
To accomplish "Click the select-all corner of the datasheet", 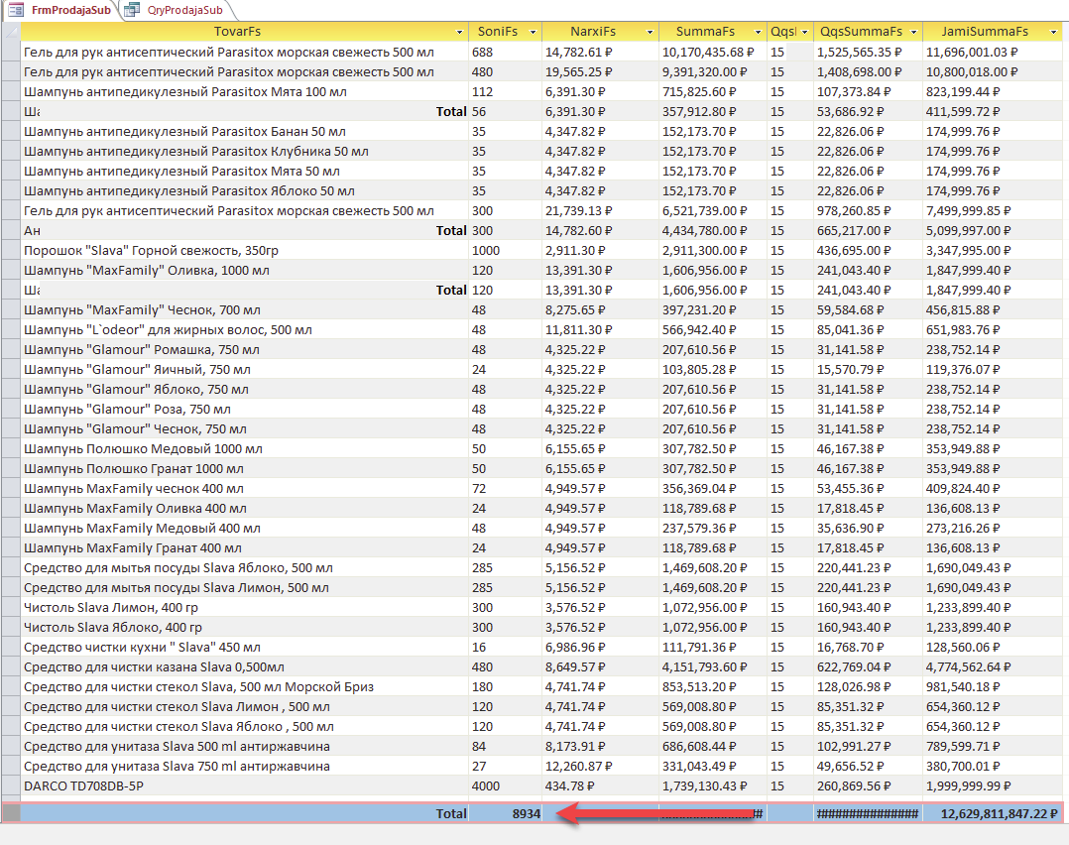I will pos(11,32).
